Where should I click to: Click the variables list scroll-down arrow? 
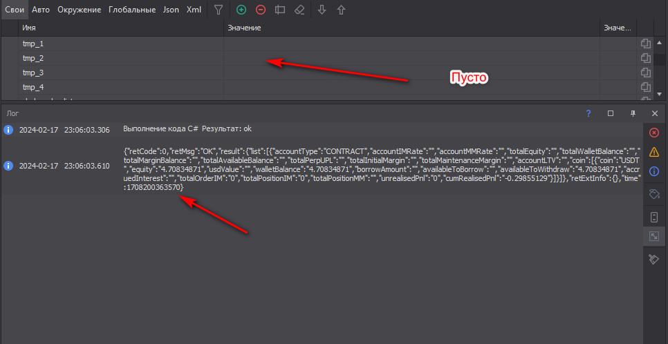click(x=660, y=94)
